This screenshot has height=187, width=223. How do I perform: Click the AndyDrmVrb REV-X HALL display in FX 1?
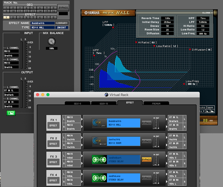pos(123,123)
